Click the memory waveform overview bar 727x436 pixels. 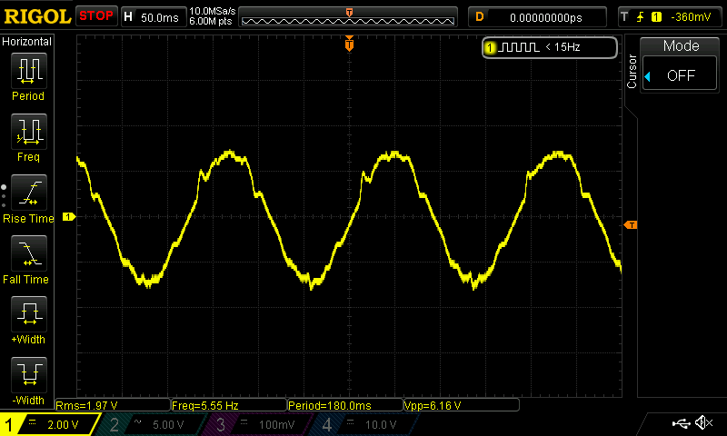click(x=348, y=17)
